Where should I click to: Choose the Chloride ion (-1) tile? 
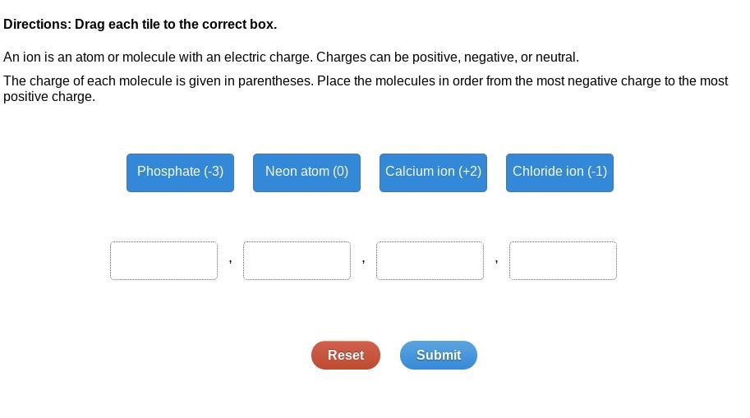pos(559,172)
